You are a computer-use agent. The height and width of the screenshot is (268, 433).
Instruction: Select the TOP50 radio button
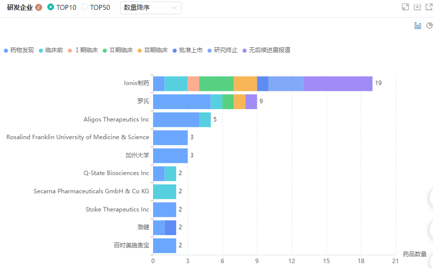tap(85, 7)
